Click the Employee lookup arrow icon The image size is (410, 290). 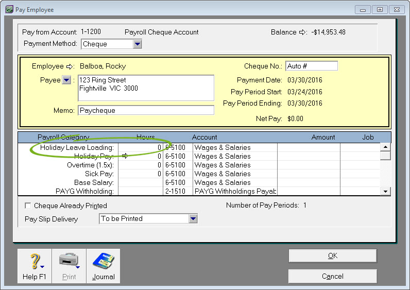click(70, 66)
